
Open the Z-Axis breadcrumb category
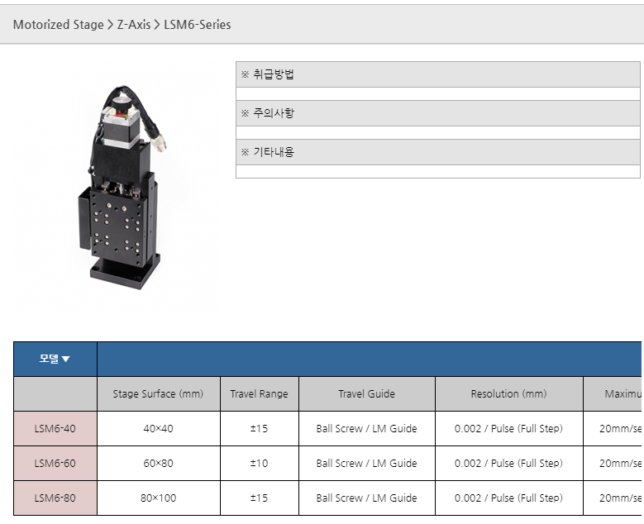pyautogui.click(x=133, y=25)
